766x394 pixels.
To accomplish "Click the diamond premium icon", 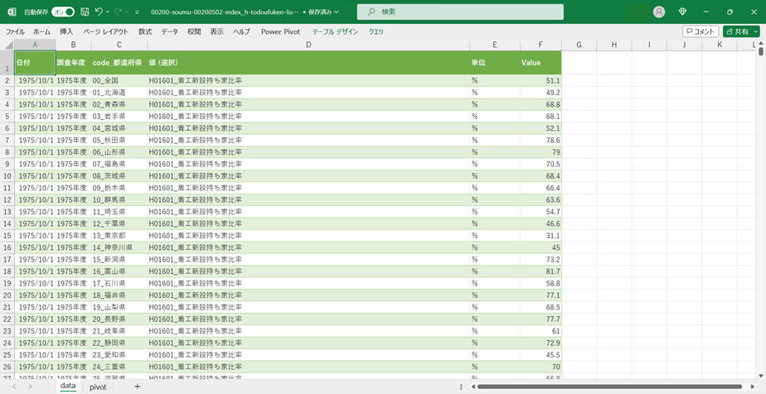I will pos(682,12).
